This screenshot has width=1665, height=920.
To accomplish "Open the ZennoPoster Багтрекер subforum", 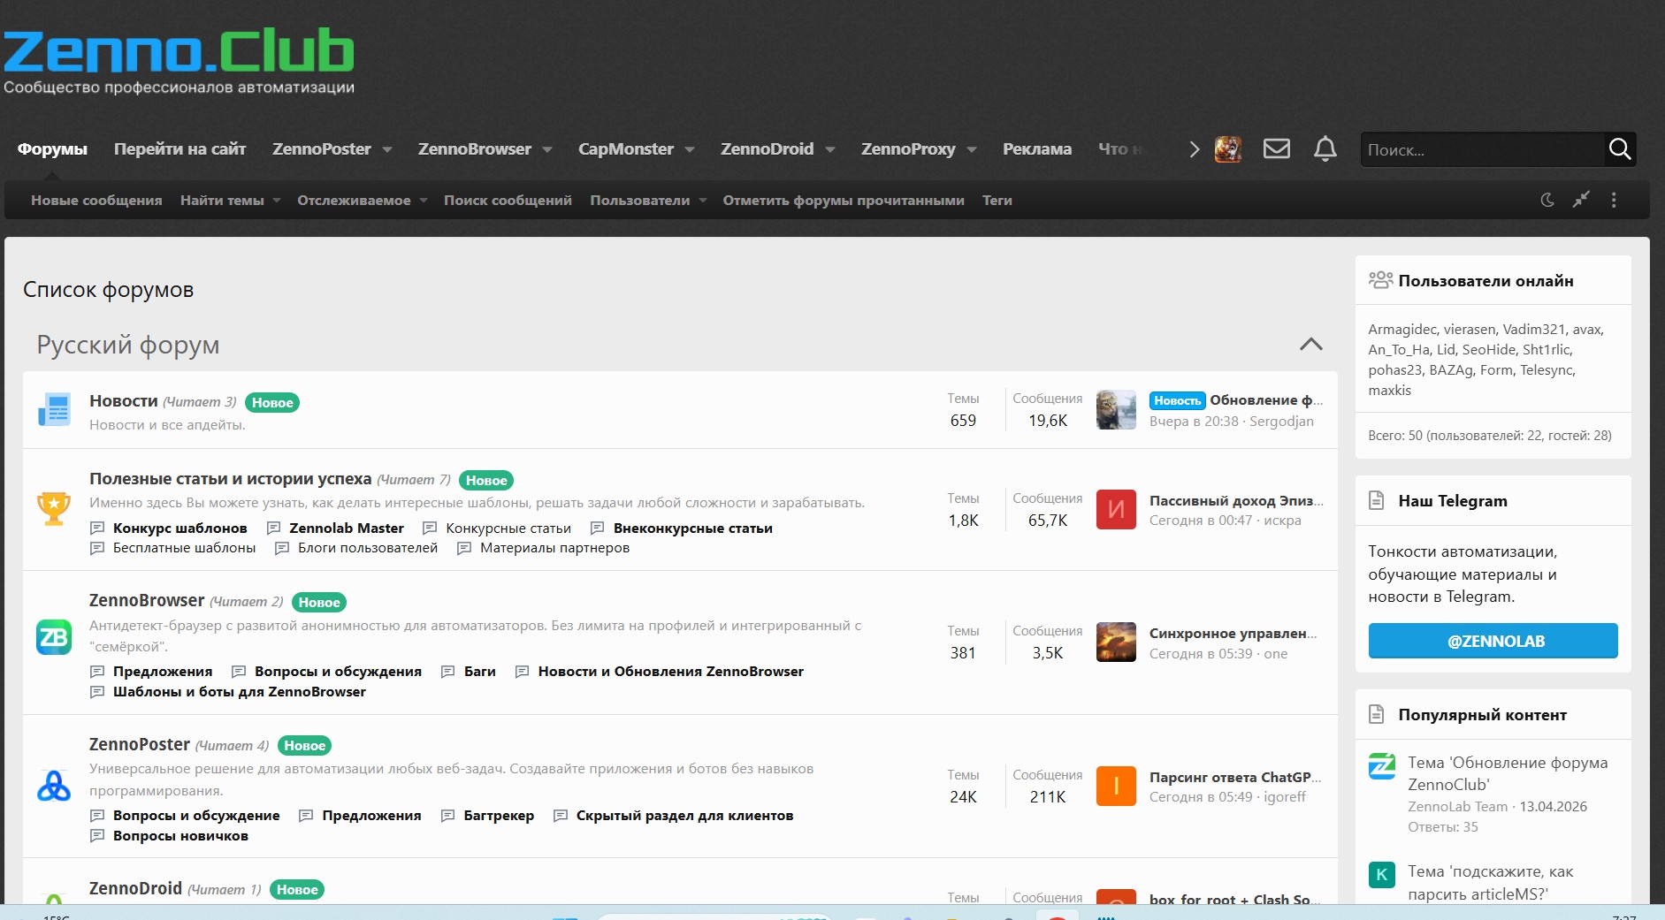I will (499, 816).
